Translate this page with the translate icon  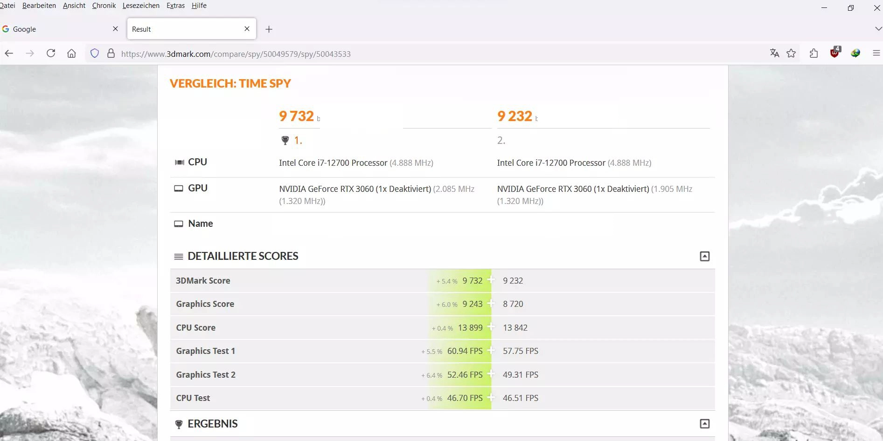coord(775,53)
